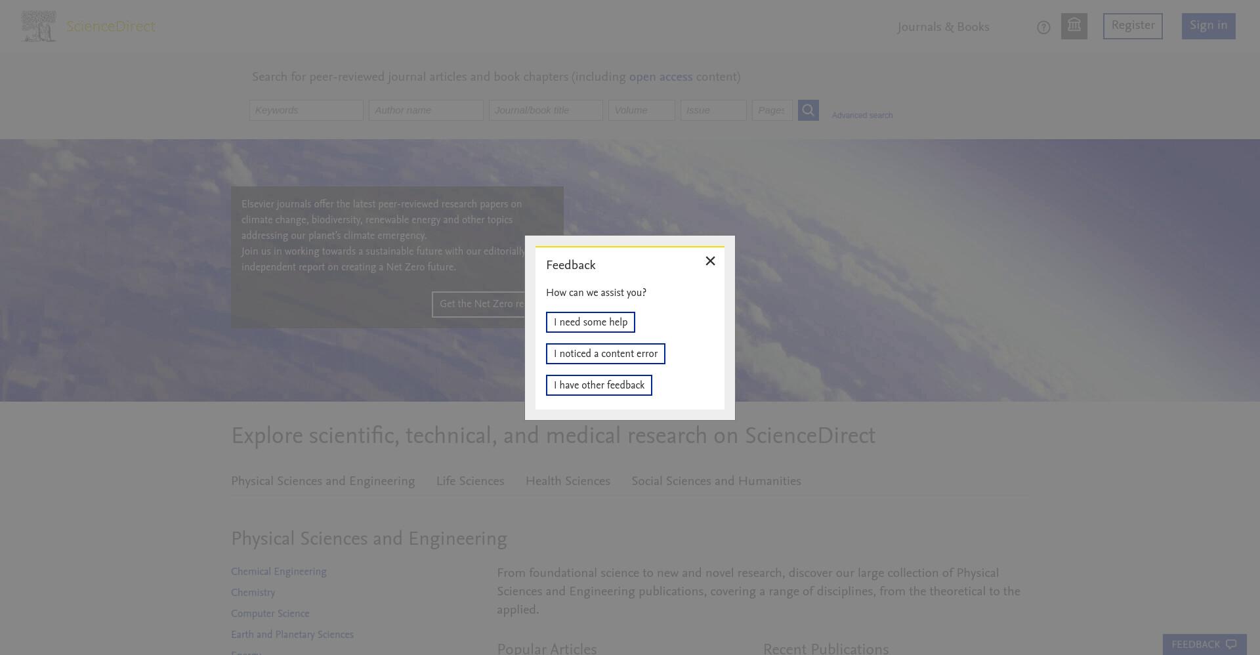The height and width of the screenshot is (655, 1260).
Task: Select Health Sciences tab
Action: point(568,481)
